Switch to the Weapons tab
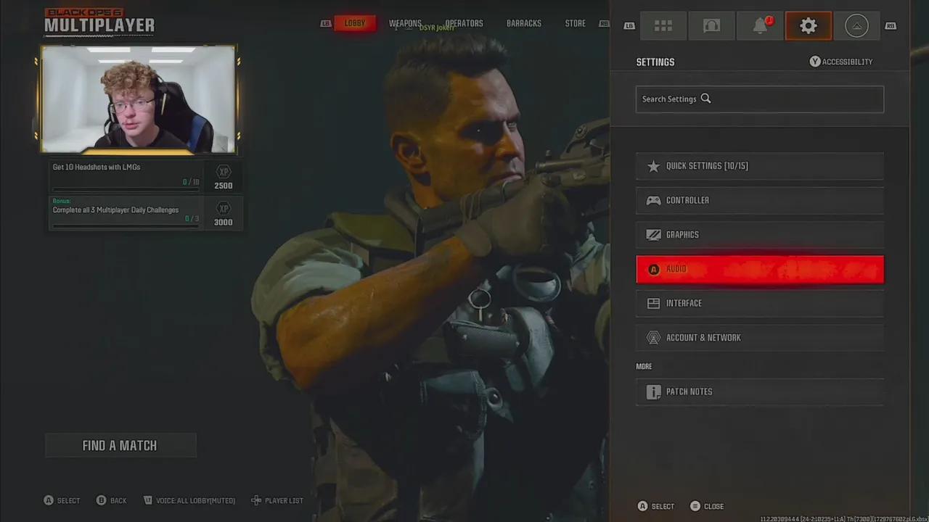929x522 pixels. (x=405, y=23)
